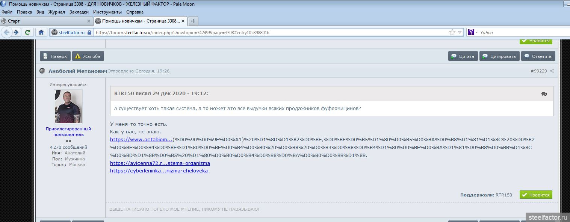Click the Сегодня, 19:26 timestamp
This screenshot has width=570, height=222.
pyautogui.click(x=152, y=71)
